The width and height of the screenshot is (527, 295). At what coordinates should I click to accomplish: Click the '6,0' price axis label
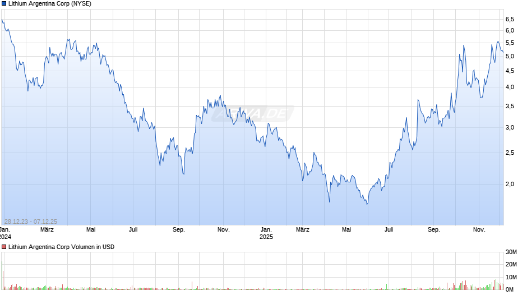[x=510, y=31]
